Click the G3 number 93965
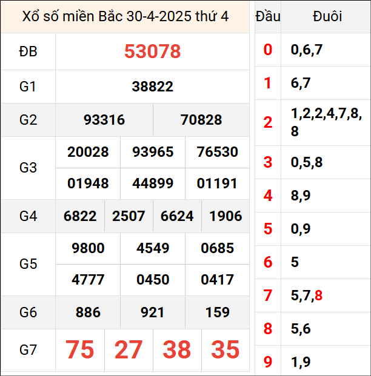Screen dimensions: 371x376 click(x=153, y=152)
